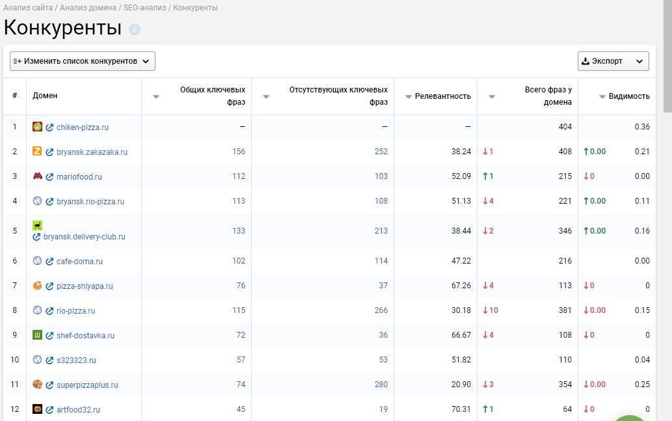This screenshot has width=672, height=421.
Task: Open external link icon for bryansk.zakazaka.ru
Action: click(49, 152)
